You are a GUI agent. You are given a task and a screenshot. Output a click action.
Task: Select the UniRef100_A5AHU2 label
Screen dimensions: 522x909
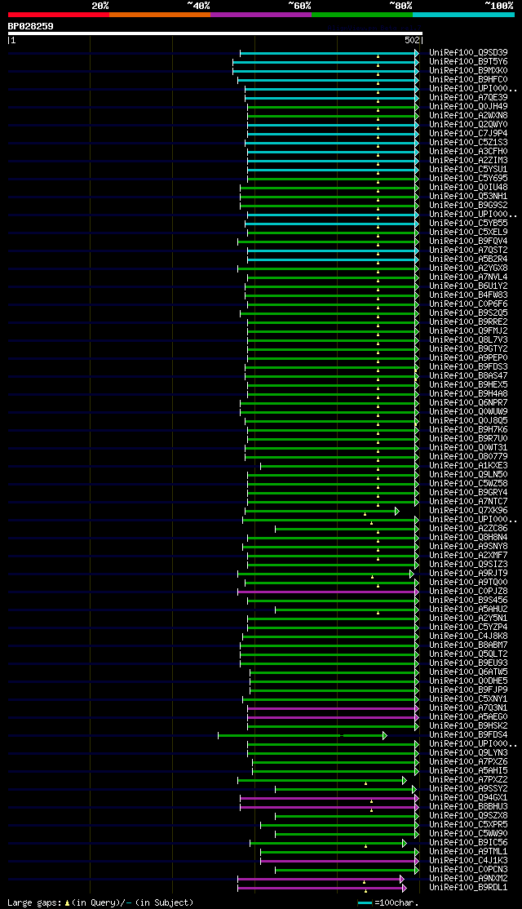pos(468,610)
